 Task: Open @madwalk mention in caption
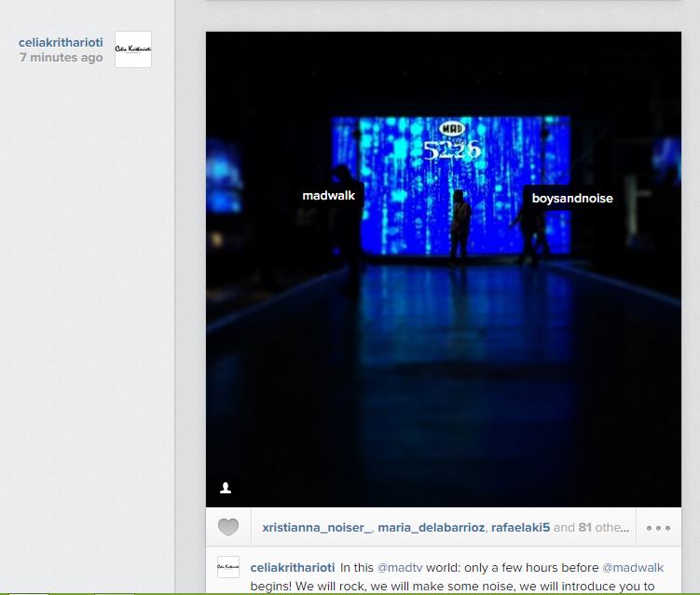[633, 568]
